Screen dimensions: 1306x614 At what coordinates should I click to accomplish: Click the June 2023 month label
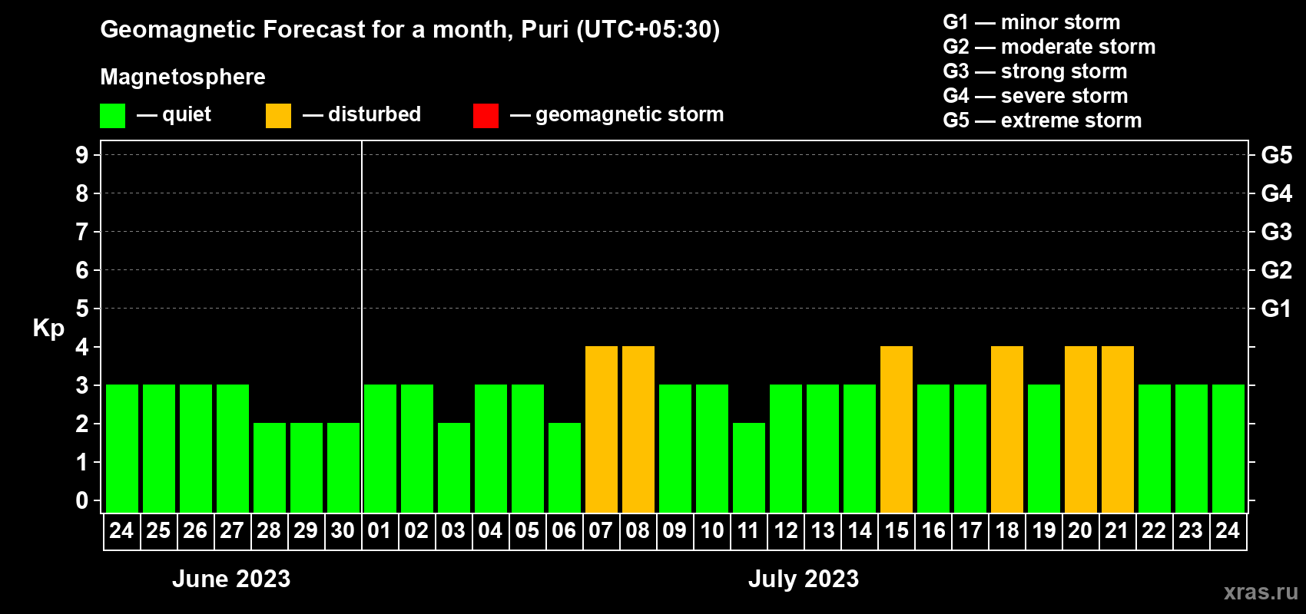coord(231,579)
